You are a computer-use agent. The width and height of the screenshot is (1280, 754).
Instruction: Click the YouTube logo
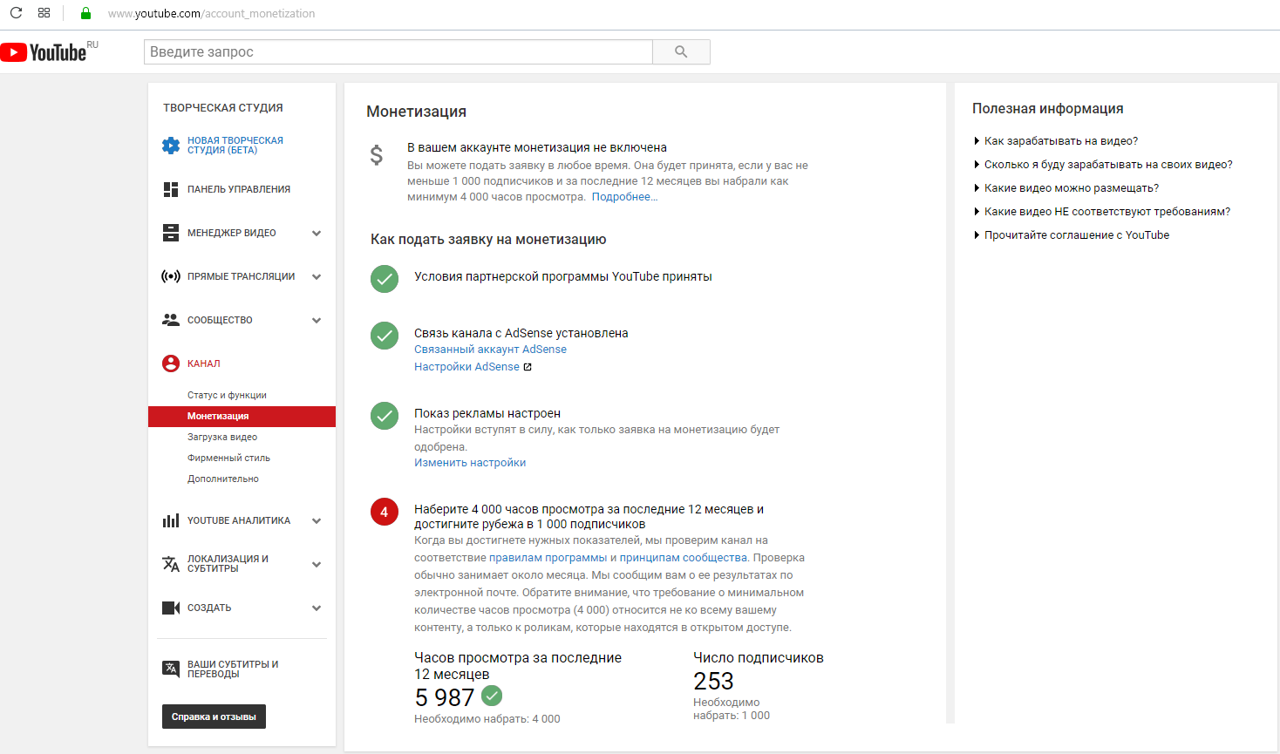[44, 52]
